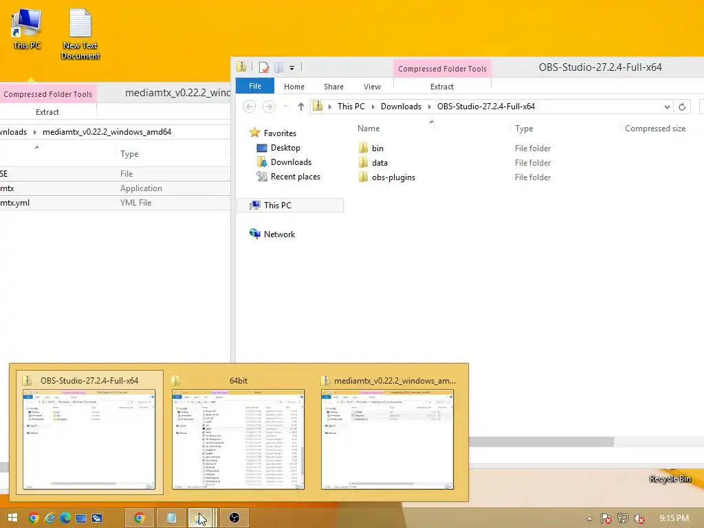Switch to Home ribbon tab
704x528 pixels.
[294, 87]
